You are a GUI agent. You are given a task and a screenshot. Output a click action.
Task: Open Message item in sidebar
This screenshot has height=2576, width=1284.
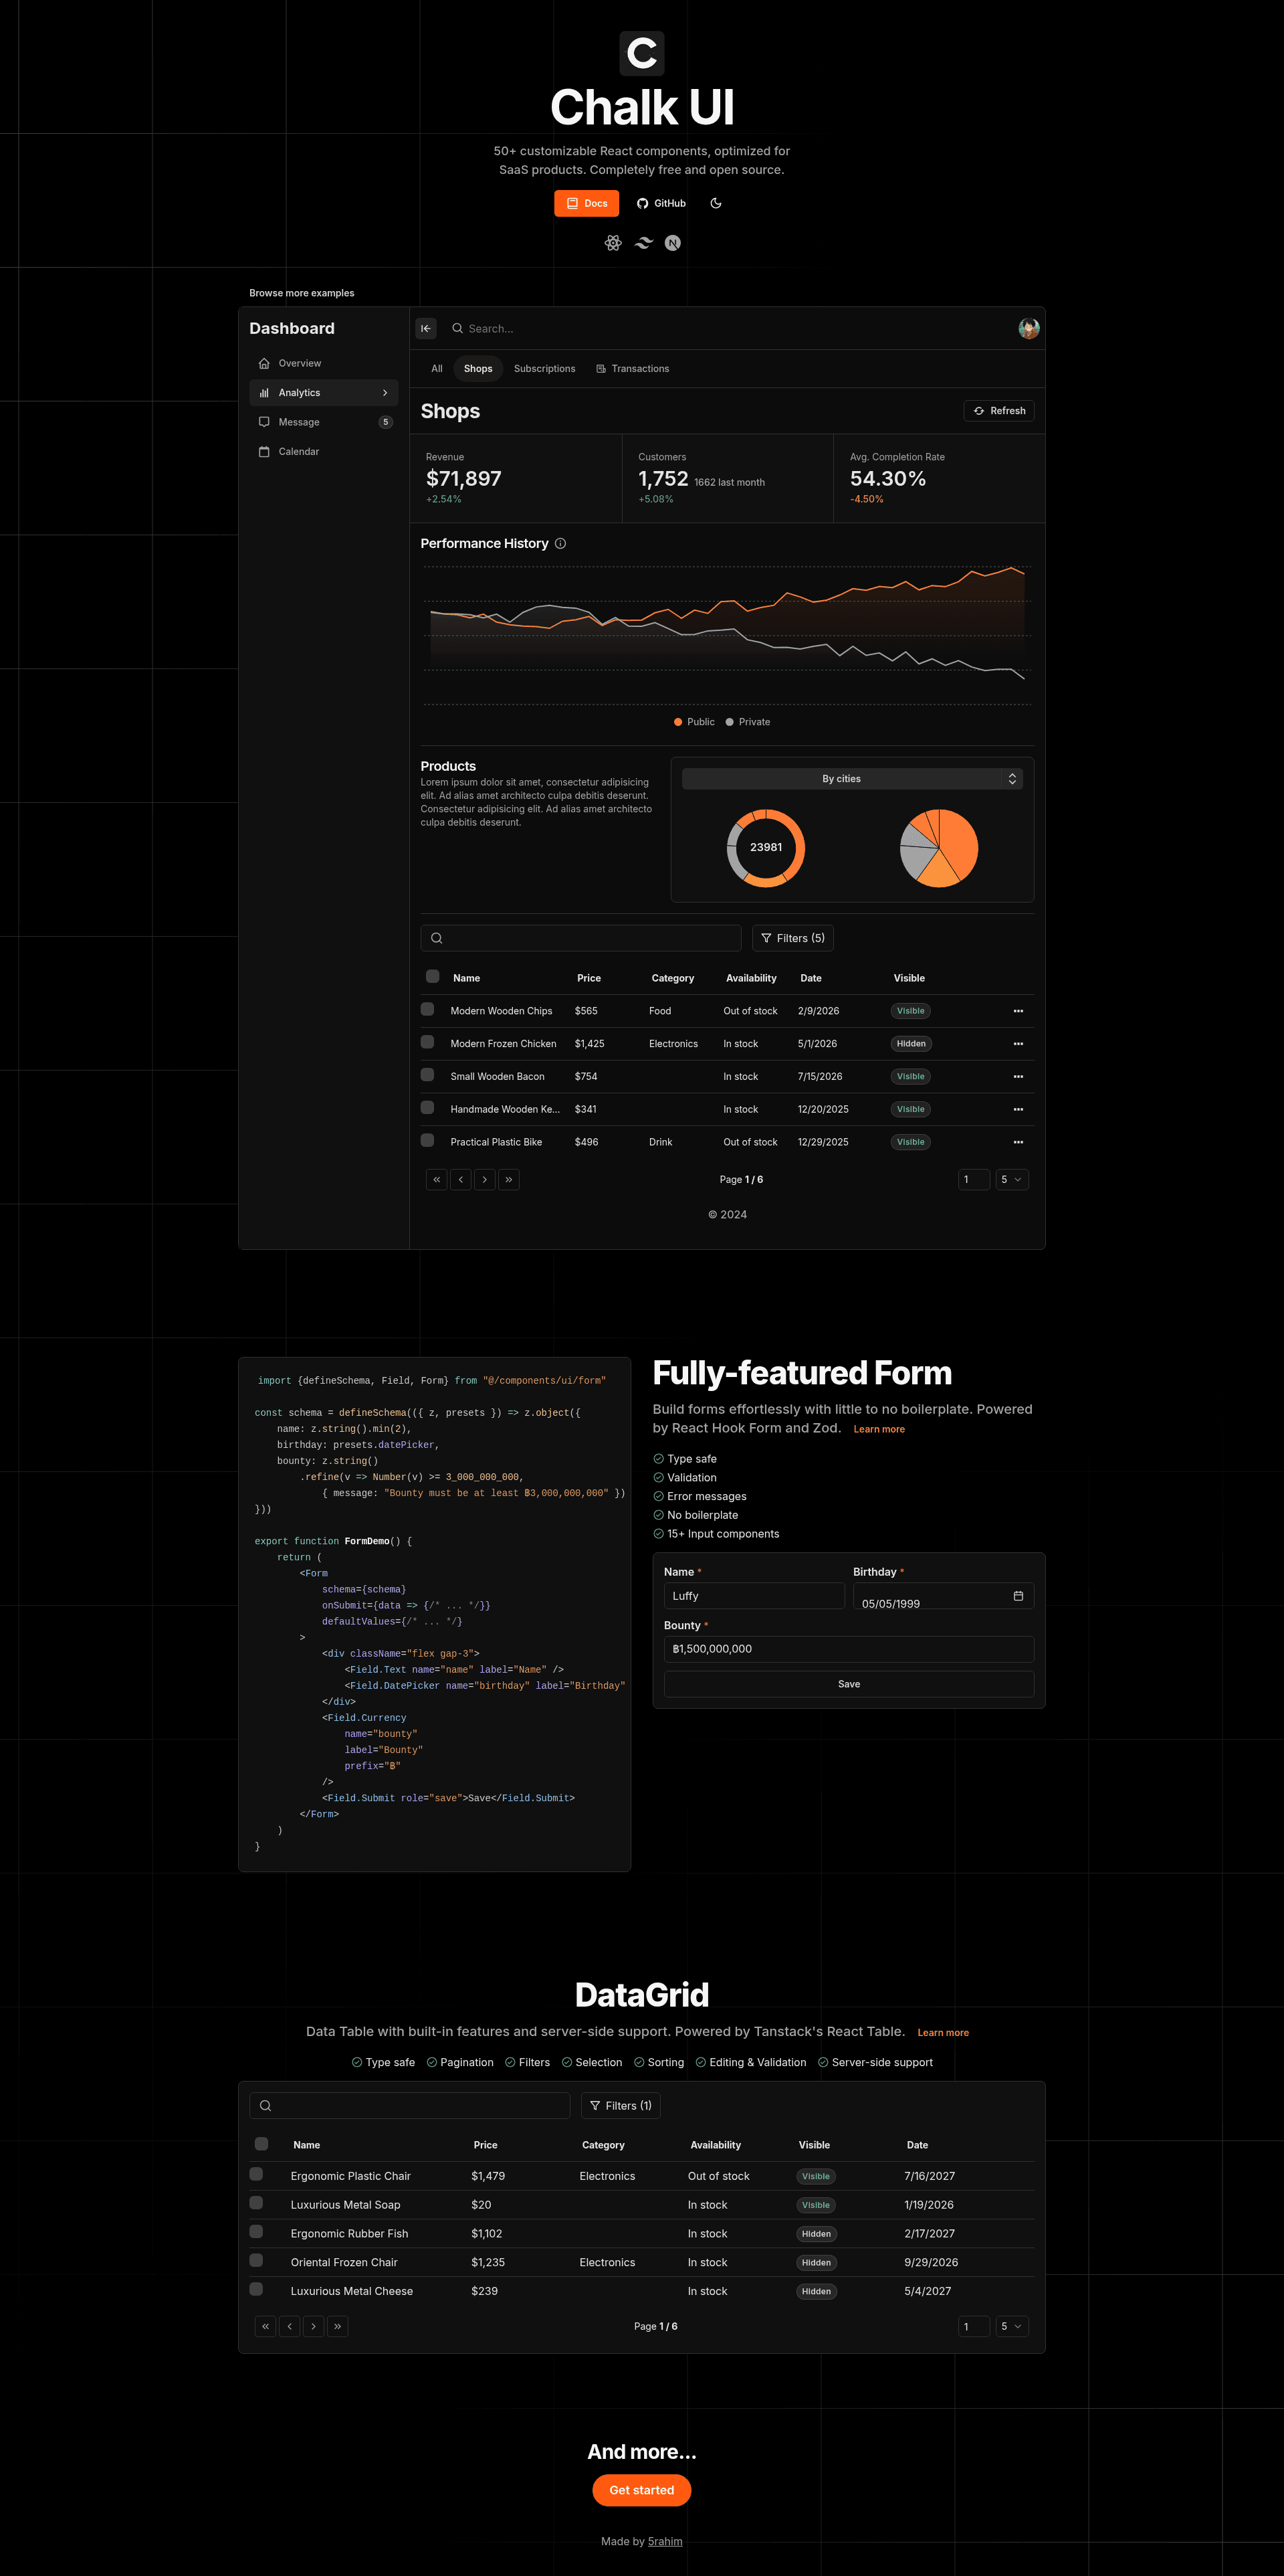(324, 422)
